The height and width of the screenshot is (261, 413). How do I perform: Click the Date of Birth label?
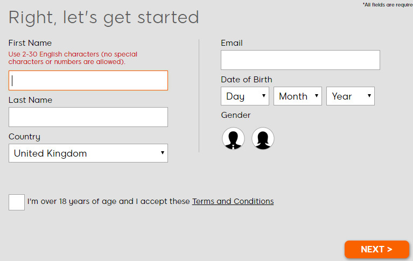(x=247, y=80)
